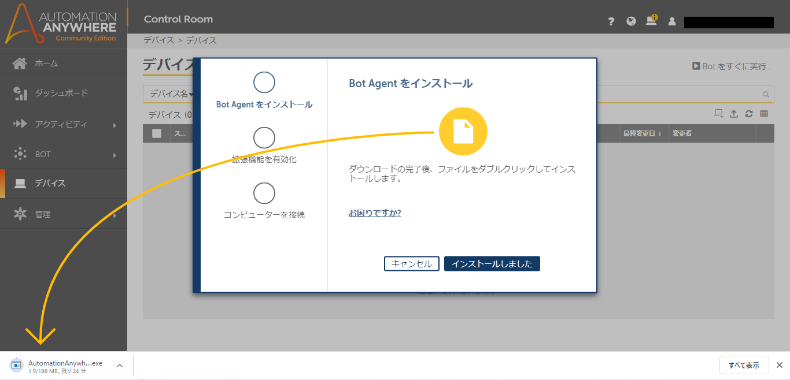Viewport: 790px width, 380px height.
Task: Open the BOT menu item
Action: [x=64, y=154]
